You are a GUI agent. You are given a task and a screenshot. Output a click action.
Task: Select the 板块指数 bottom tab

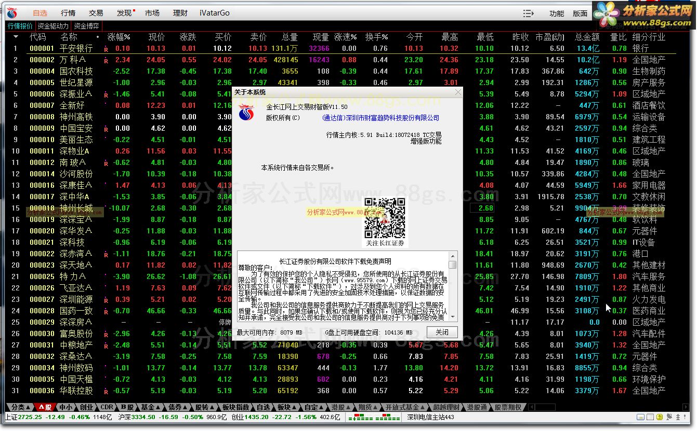coord(236,407)
